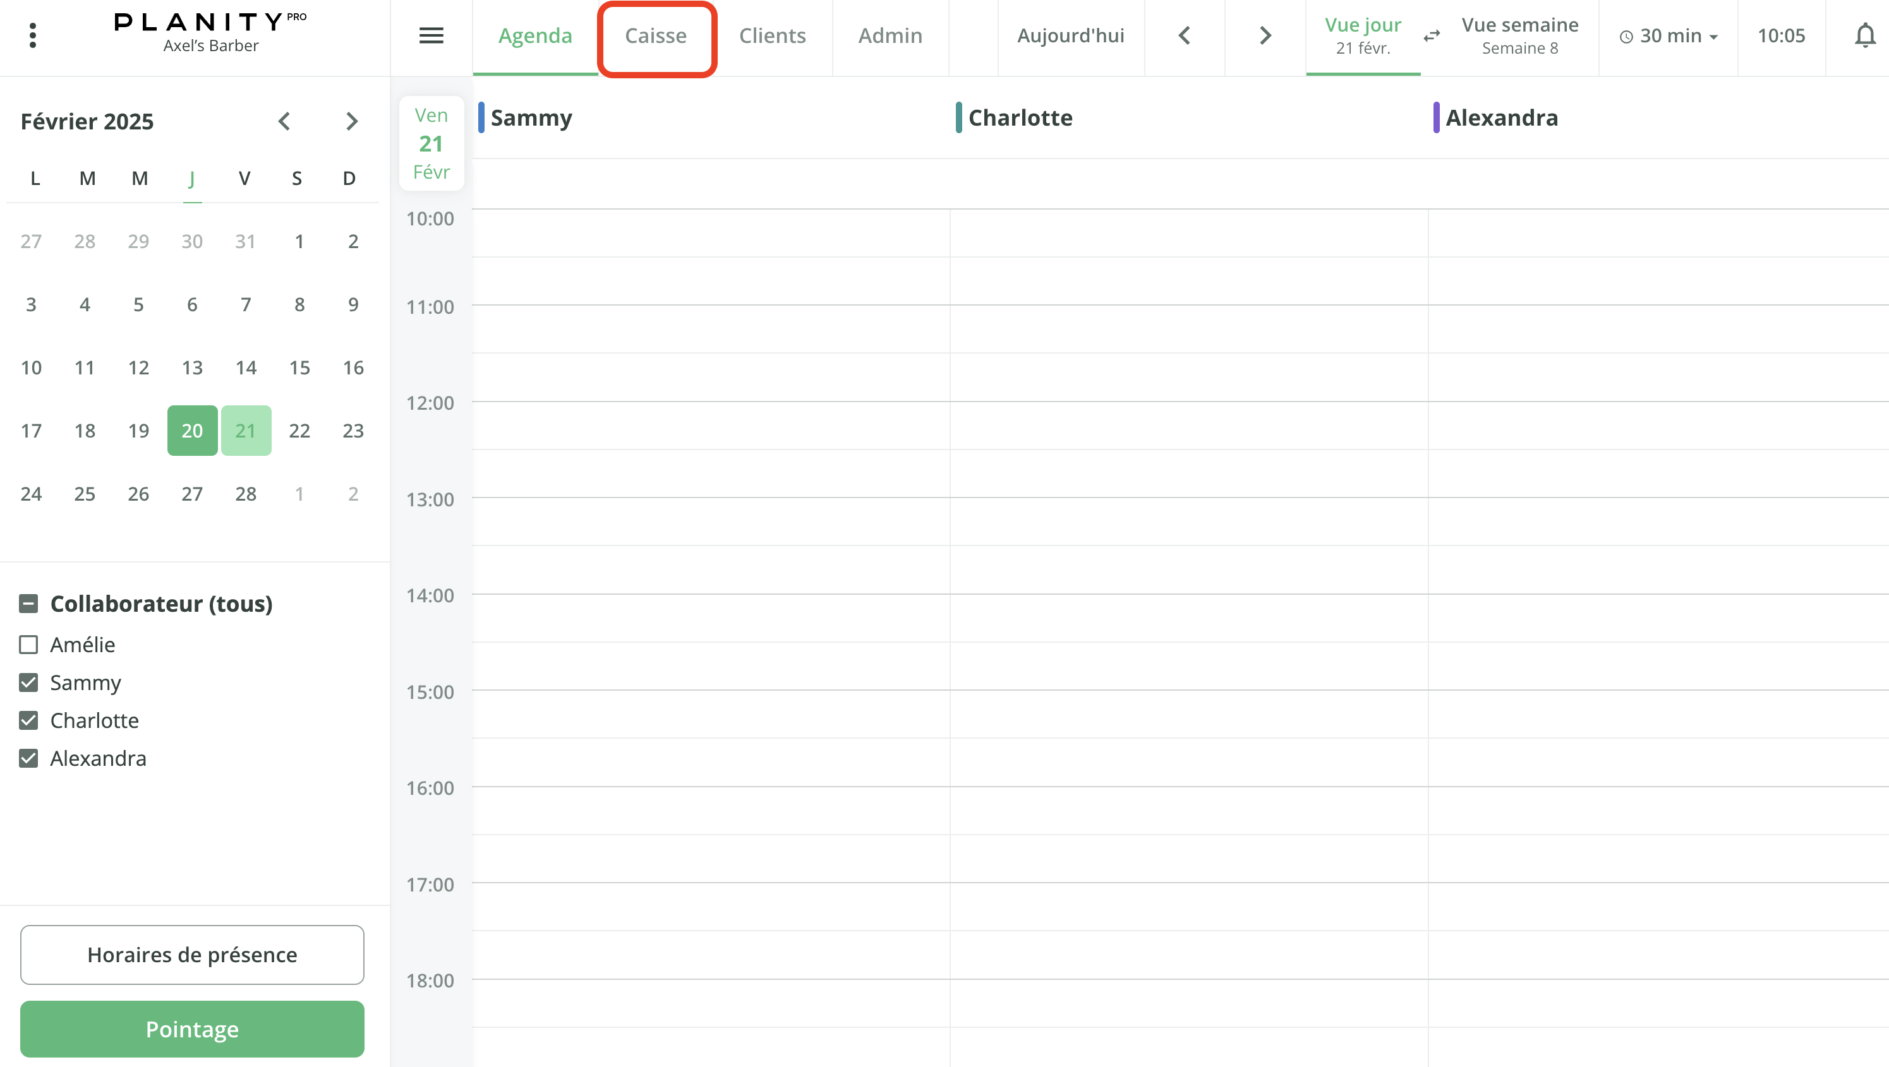Go to previous day in agenda
The width and height of the screenshot is (1889, 1067).
[x=1185, y=35]
